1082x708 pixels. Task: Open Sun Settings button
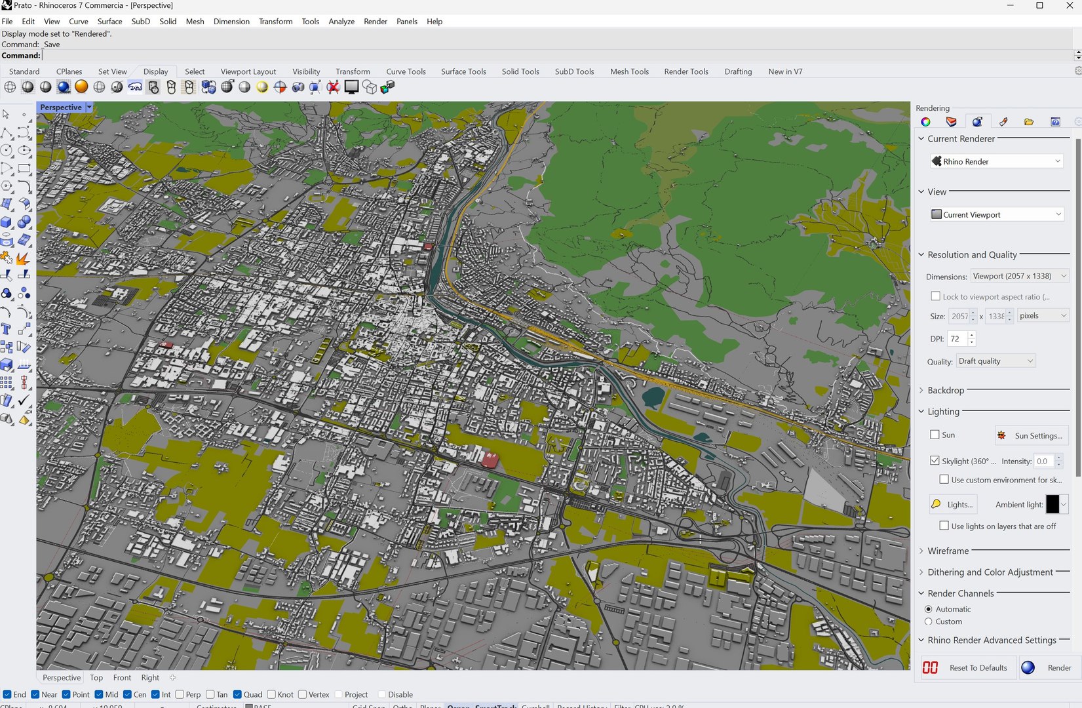click(1032, 435)
